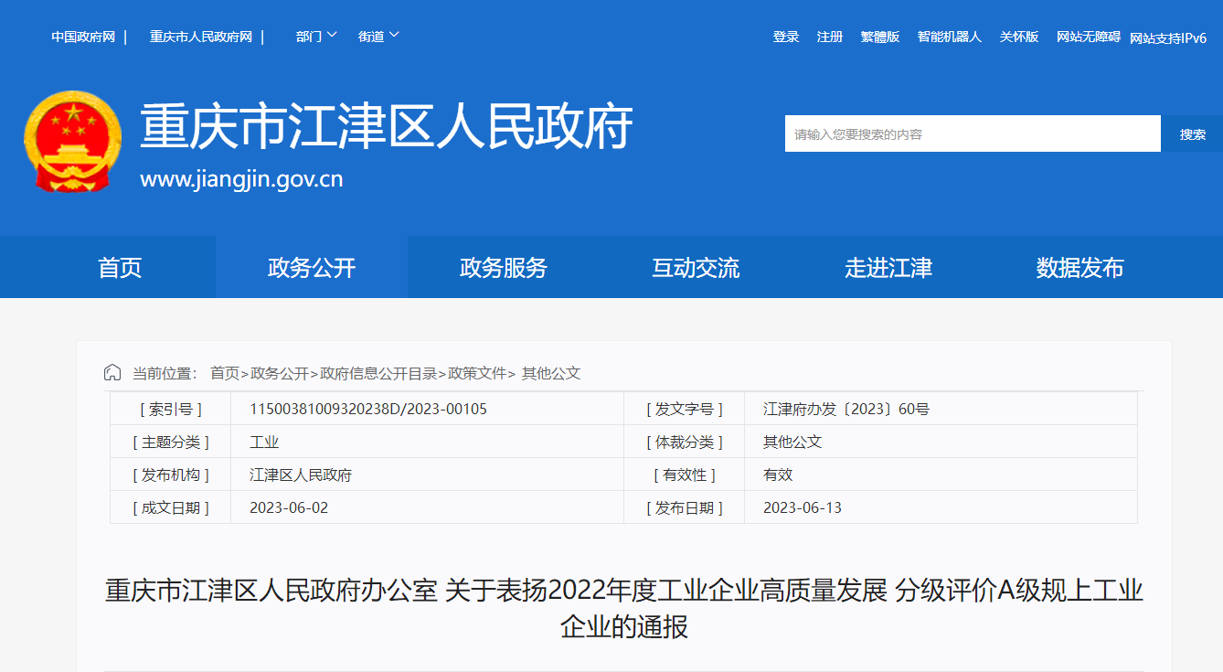Open the 政务服务 nav tab
This screenshot has width=1223, height=672.
click(x=504, y=268)
